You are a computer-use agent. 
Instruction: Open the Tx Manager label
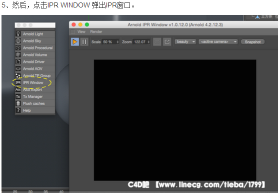33,97
